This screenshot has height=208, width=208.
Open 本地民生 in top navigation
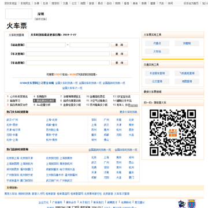pyautogui.click(x=25, y=3)
